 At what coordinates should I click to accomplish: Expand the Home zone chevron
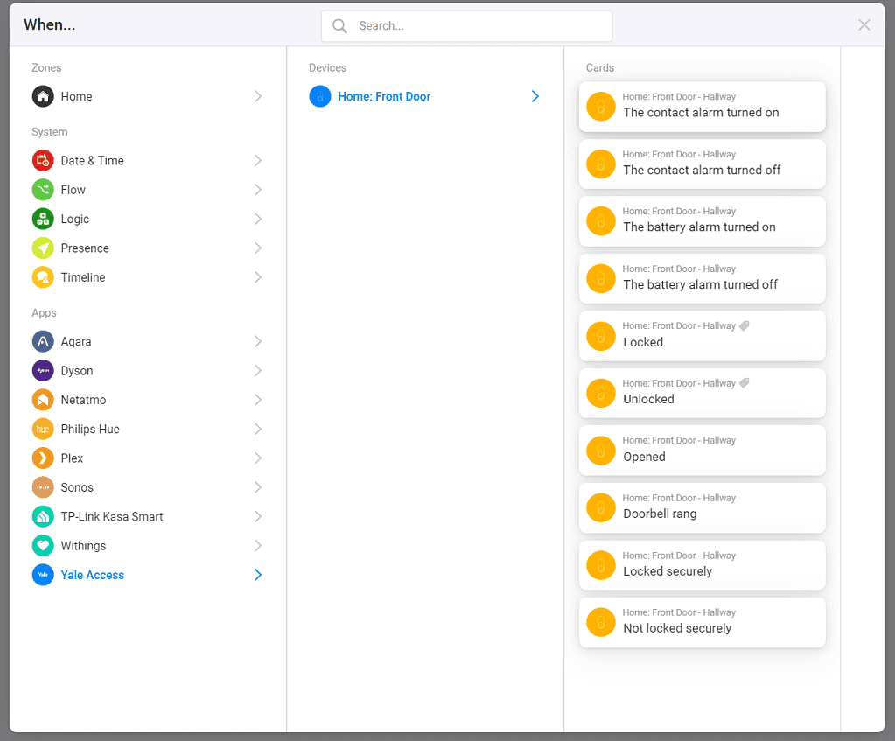tap(258, 96)
